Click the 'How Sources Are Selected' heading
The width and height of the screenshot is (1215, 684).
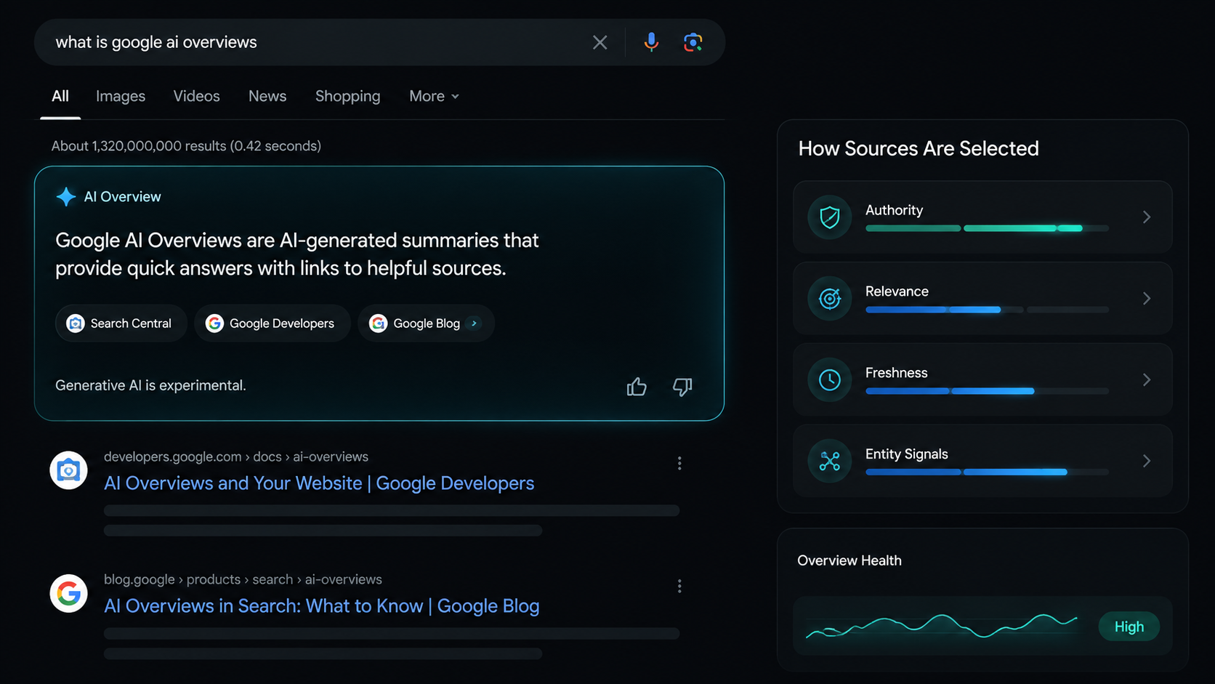click(919, 148)
